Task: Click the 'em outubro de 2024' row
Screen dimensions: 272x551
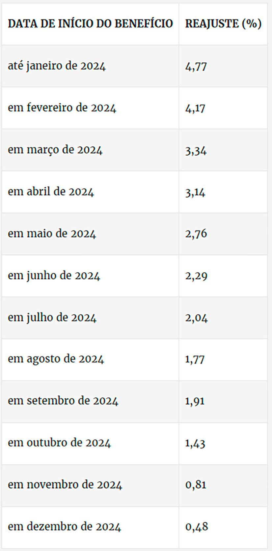Action: click(x=135, y=443)
